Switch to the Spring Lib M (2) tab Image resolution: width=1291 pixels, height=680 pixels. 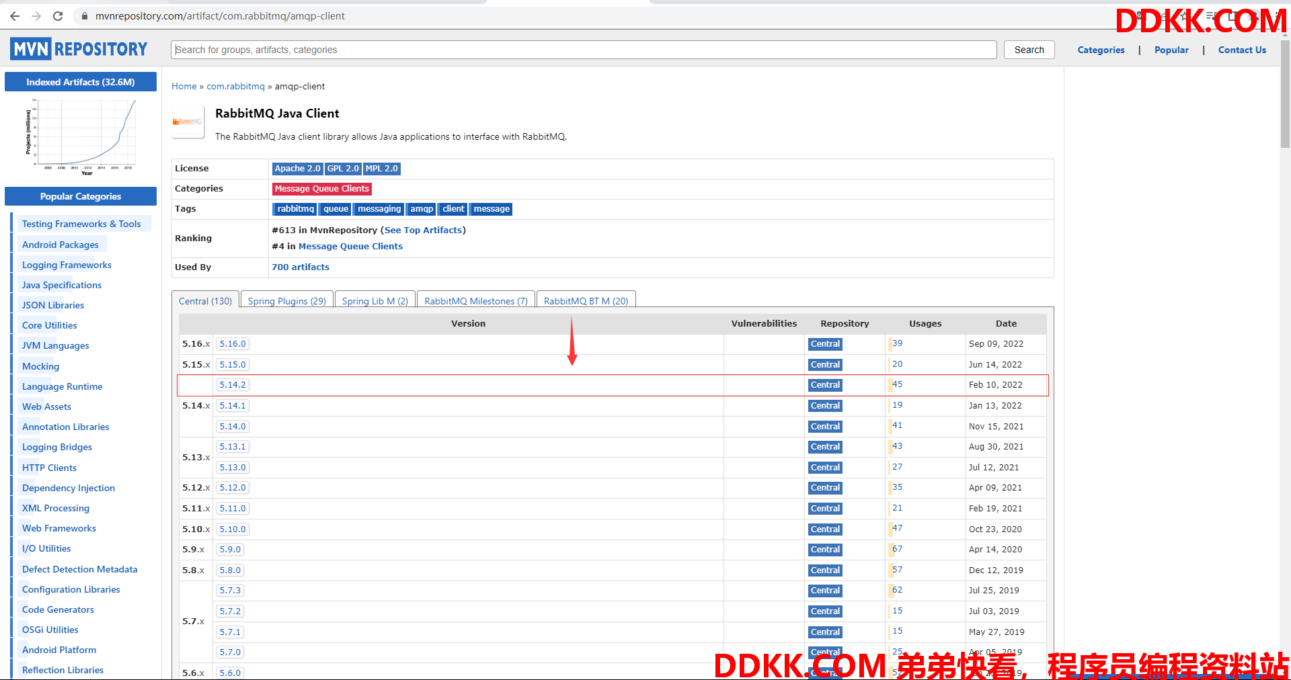pos(375,300)
